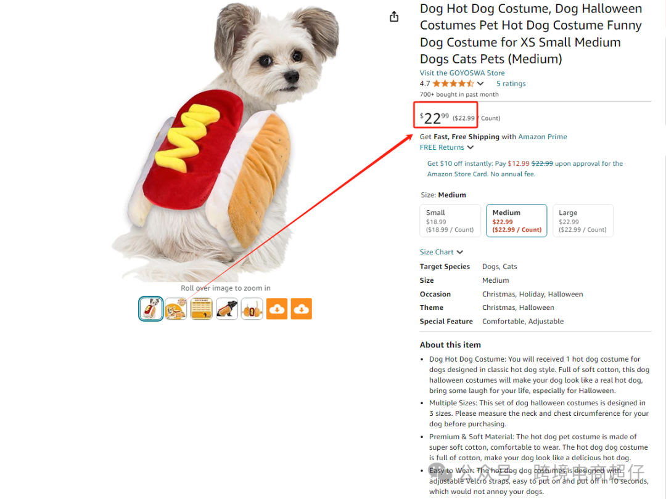Screen dimensions: 666x499
Task: Click the Amazon Prime link
Action: (x=543, y=137)
